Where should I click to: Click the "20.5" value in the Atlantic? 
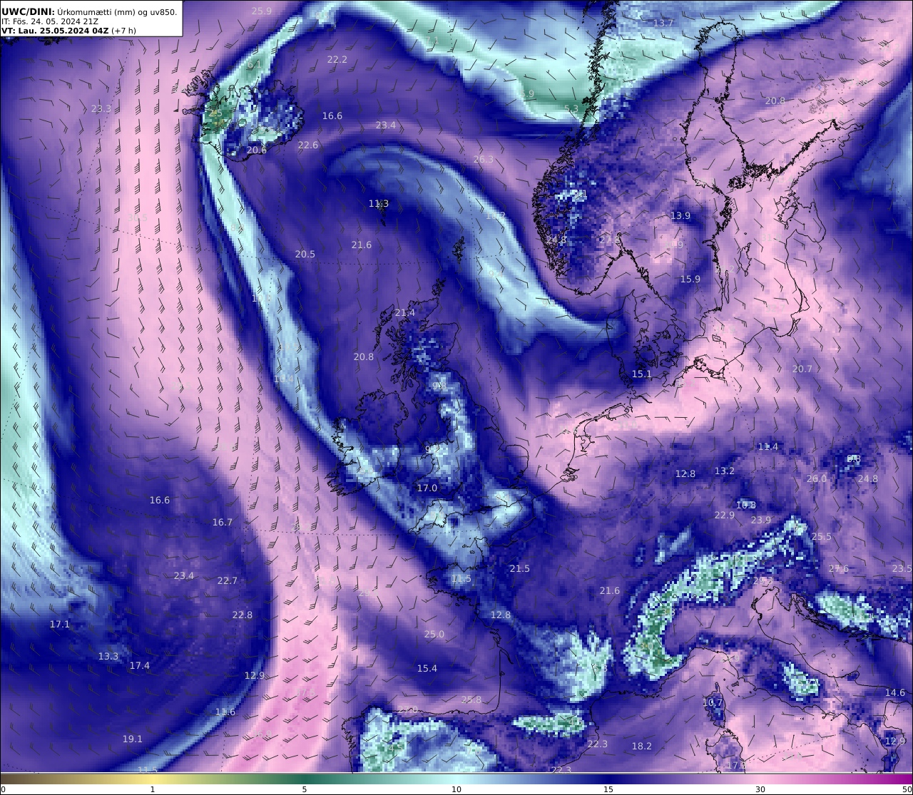click(x=305, y=254)
